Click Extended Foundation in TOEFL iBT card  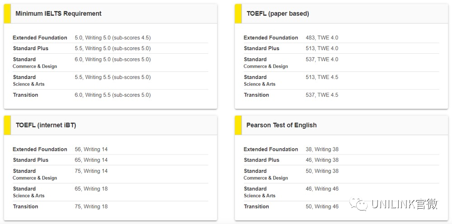coord(40,149)
